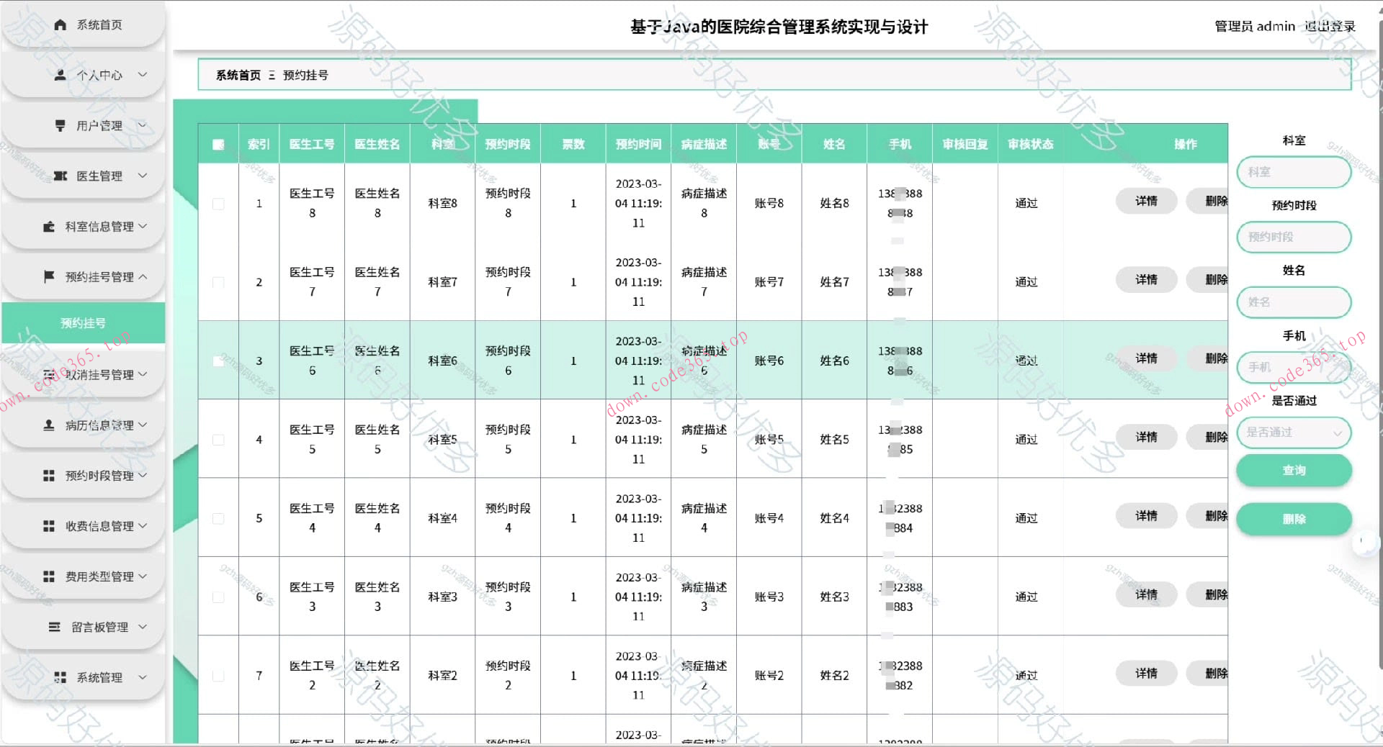Check the checkbox for row index 1
This screenshot has height=747, width=1383.
click(218, 204)
